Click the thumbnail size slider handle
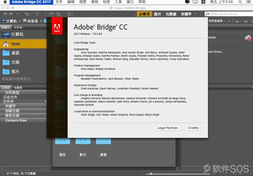 point(151,173)
